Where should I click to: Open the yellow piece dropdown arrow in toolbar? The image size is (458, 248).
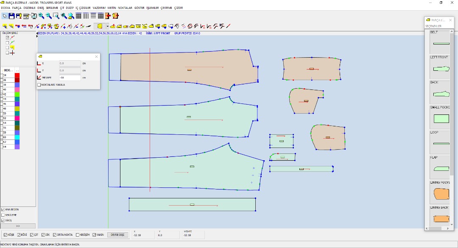point(107,26)
